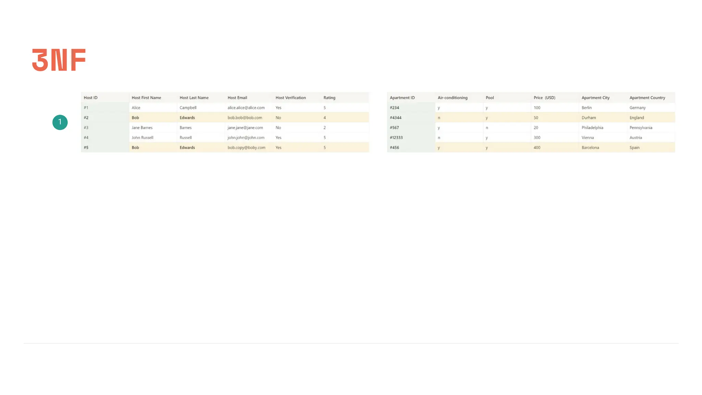This screenshot has height=395, width=702.
Task: Click the Host First Name column header
Action: 146,98
